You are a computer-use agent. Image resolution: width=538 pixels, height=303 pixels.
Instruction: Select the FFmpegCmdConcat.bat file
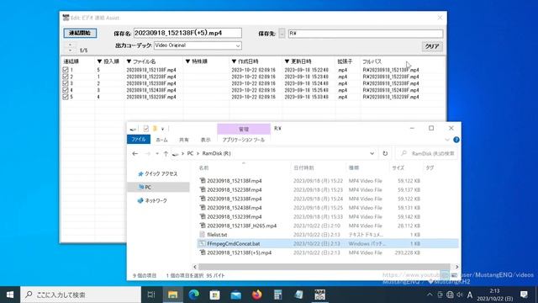coord(229,243)
